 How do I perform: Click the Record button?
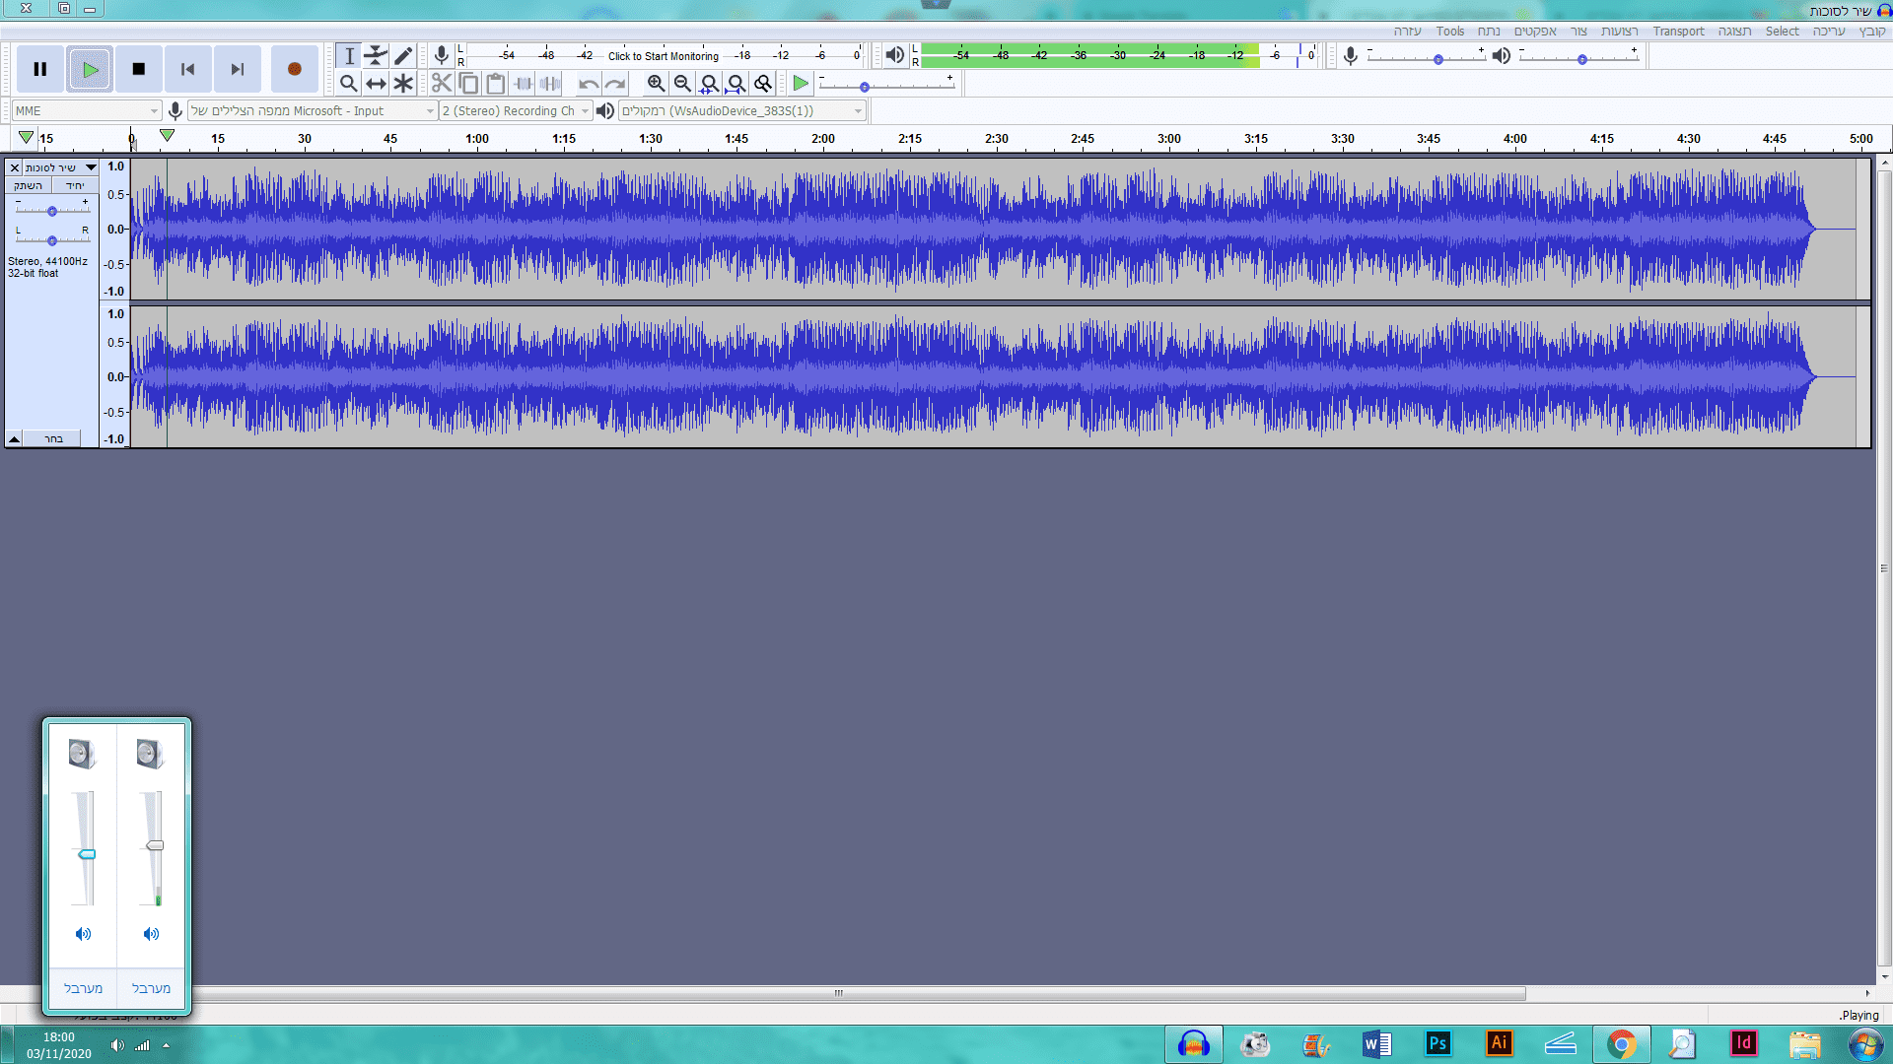(x=294, y=69)
